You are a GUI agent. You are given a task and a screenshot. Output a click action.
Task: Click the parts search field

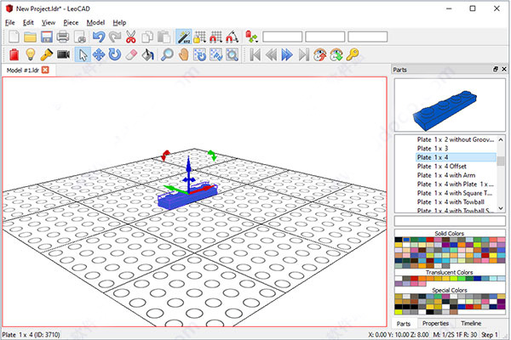pos(450,222)
